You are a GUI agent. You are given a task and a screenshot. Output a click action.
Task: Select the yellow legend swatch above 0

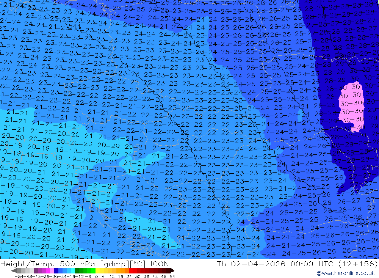click(98, 270)
